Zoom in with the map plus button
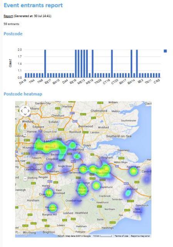This screenshot has width=173, height=247. (x=25, y=134)
